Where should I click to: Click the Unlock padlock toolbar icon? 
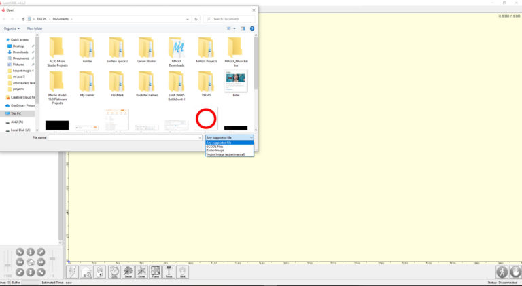(101, 271)
